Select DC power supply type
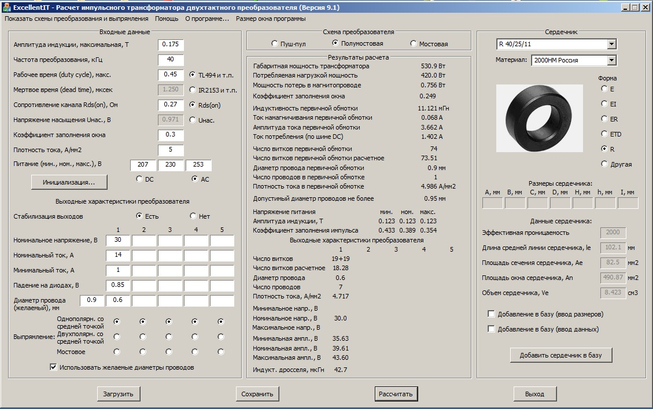The height and width of the screenshot is (409, 653). (139, 179)
